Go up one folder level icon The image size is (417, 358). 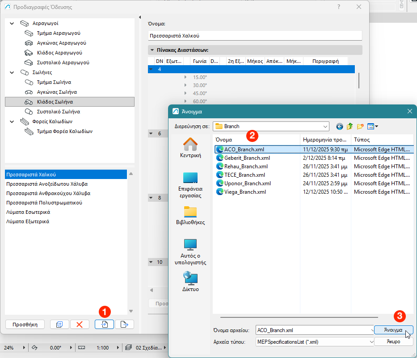(x=350, y=126)
